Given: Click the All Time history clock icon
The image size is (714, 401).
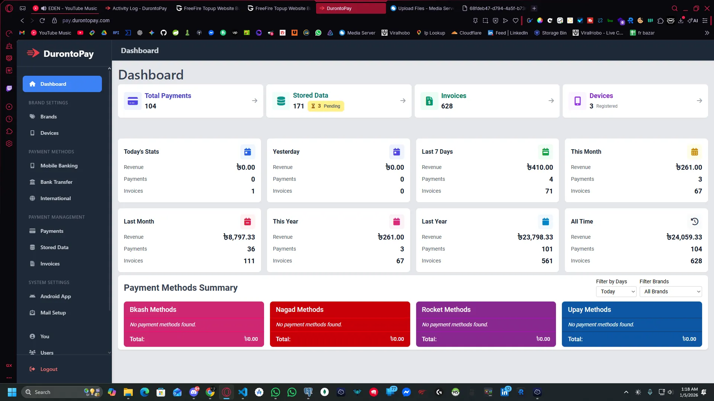Looking at the screenshot, I should 694,222.
